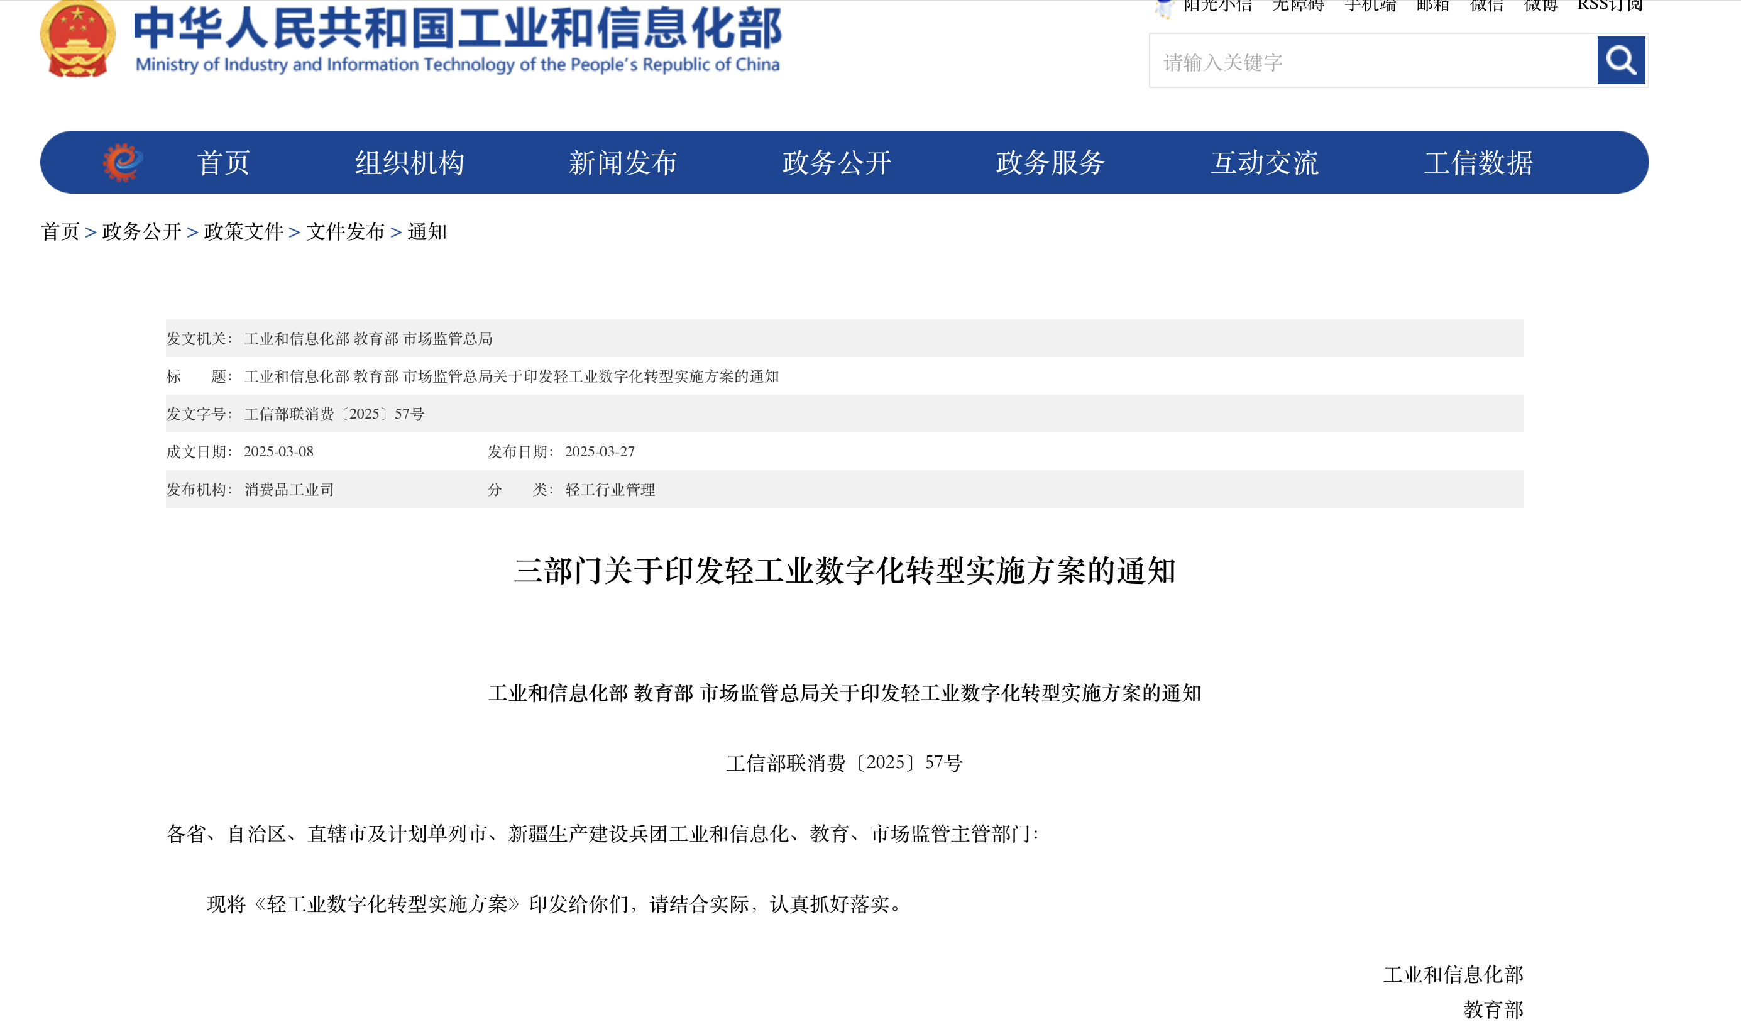Click the national emblem logo
Screen dimensions: 1741x1027
[77, 38]
